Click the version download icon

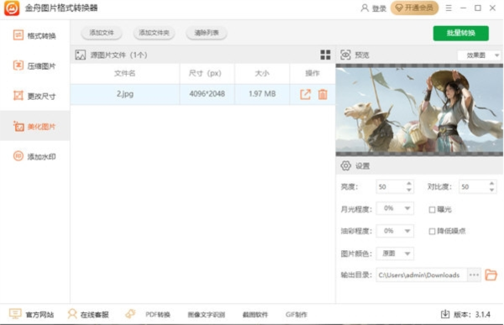445,314
